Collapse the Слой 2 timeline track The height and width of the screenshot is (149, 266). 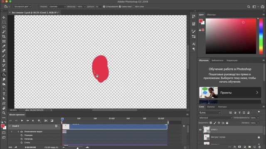(x=10, y=126)
